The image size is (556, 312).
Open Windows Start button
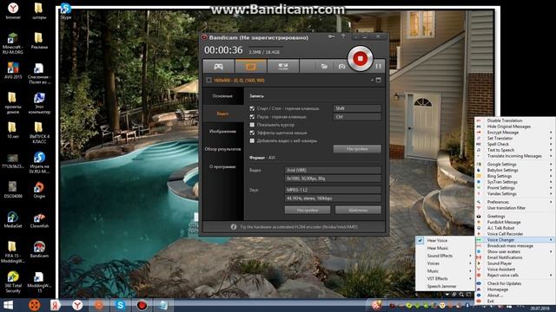8,305
